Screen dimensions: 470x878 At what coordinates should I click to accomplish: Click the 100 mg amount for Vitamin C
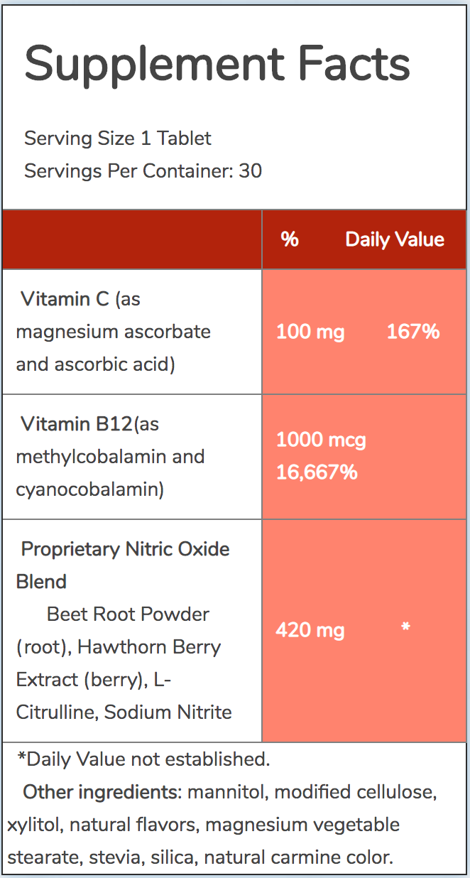click(310, 332)
